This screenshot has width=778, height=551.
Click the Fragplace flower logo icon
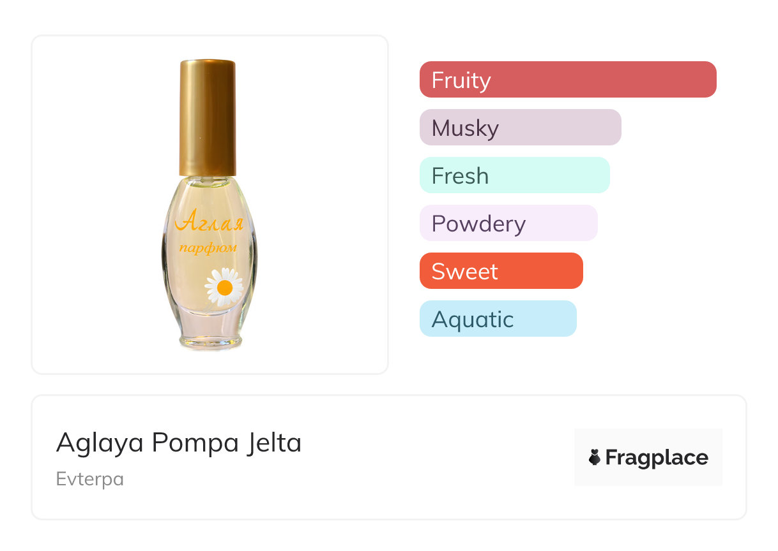595,458
